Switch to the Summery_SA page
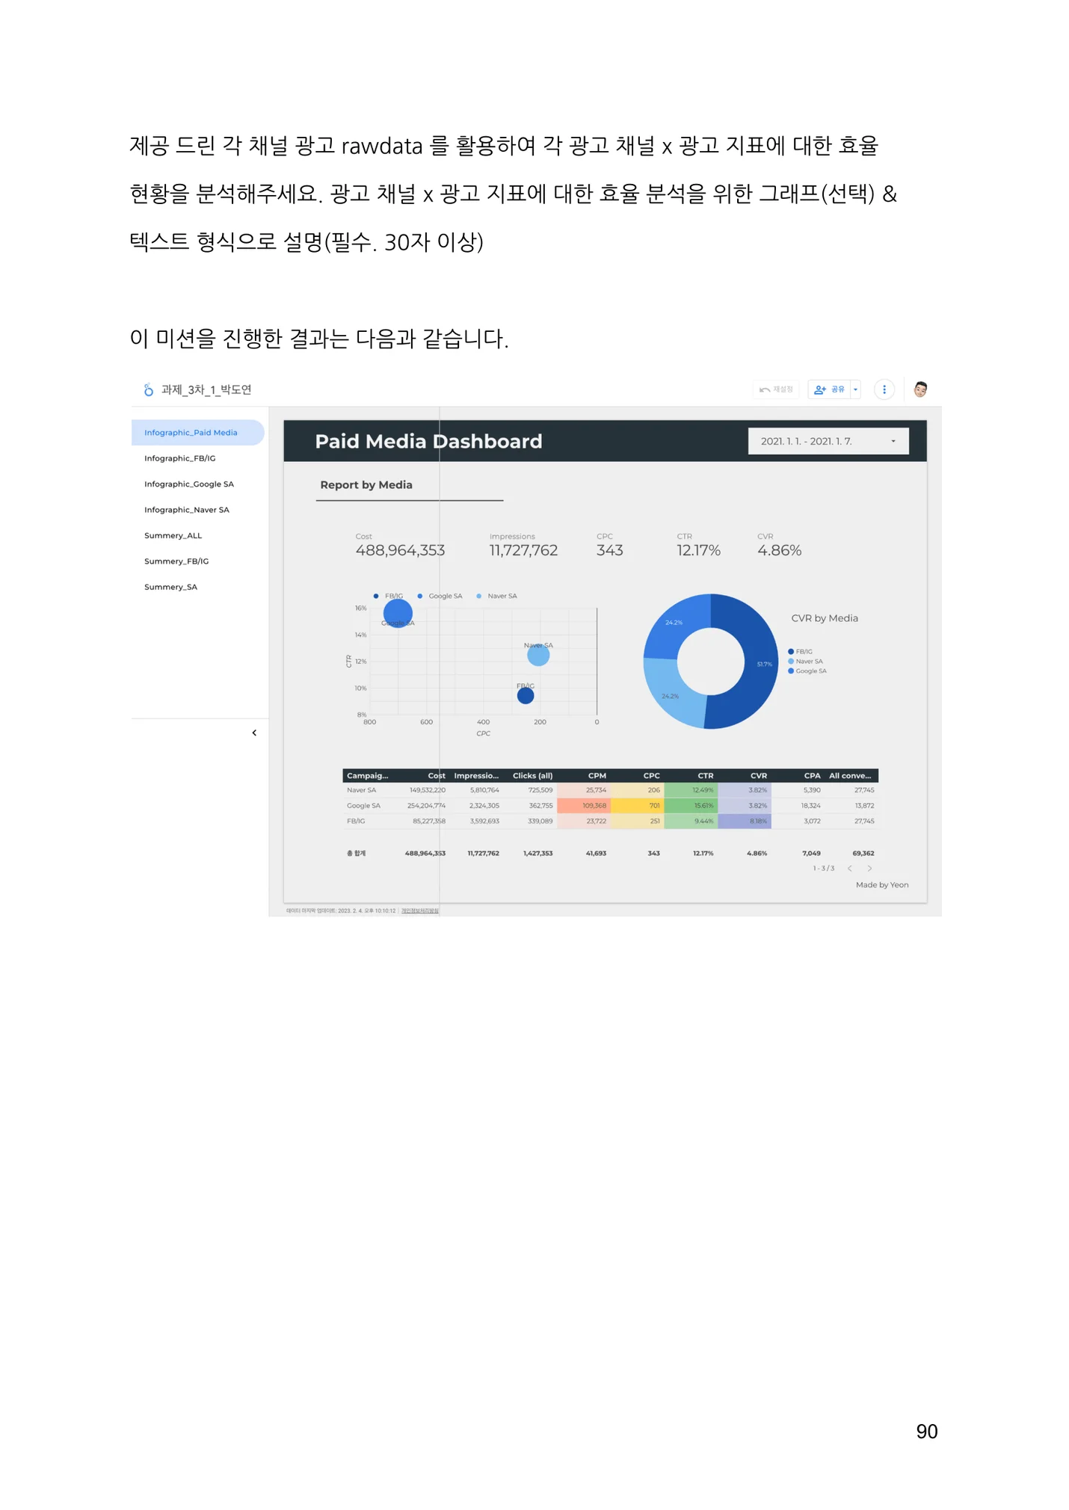The height and width of the screenshot is (1510, 1069). click(171, 587)
